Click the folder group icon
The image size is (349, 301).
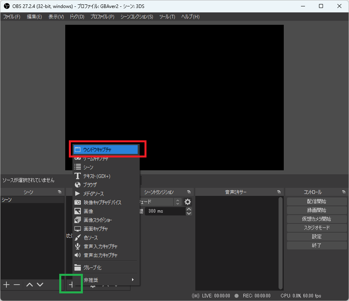(x=78, y=267)
